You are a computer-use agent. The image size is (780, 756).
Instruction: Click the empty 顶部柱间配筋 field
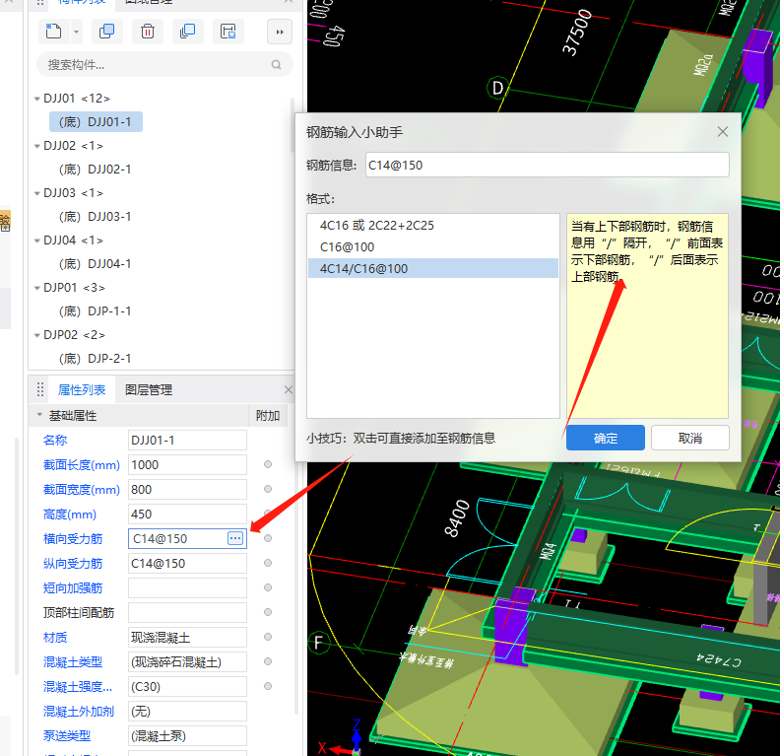[x=187, y=613]
